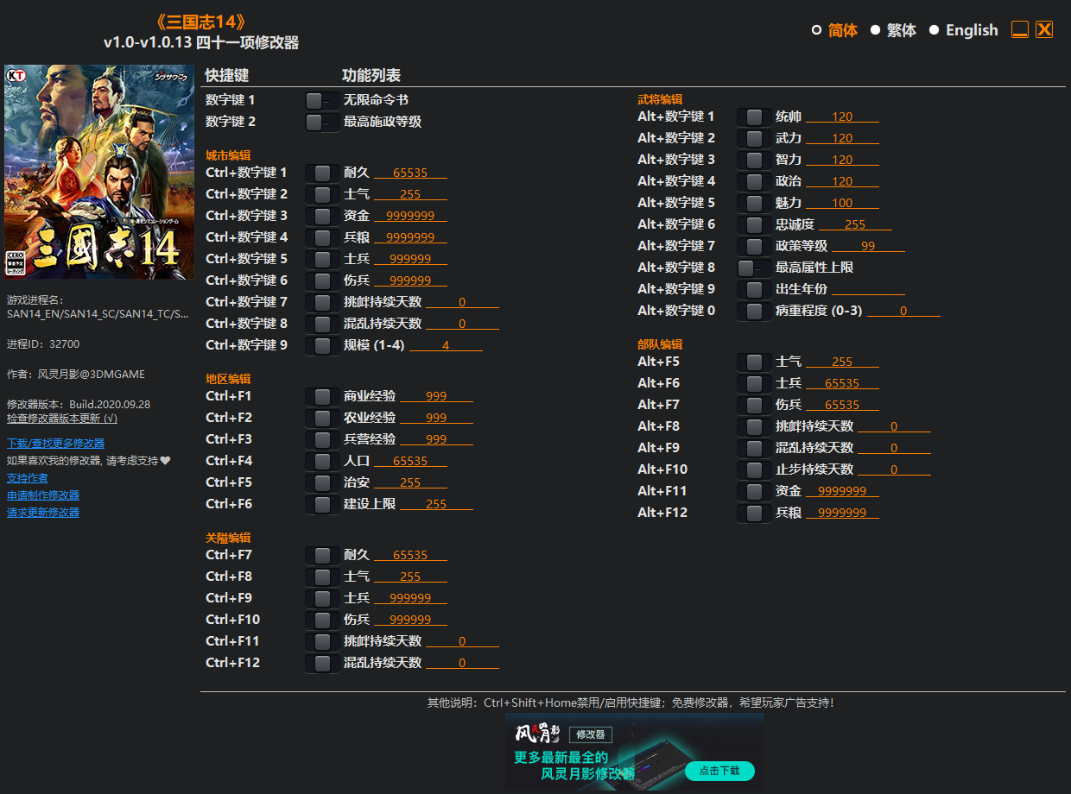
Task: Toggle 耐久 under 城市编辑
Action: pos(321,172)
